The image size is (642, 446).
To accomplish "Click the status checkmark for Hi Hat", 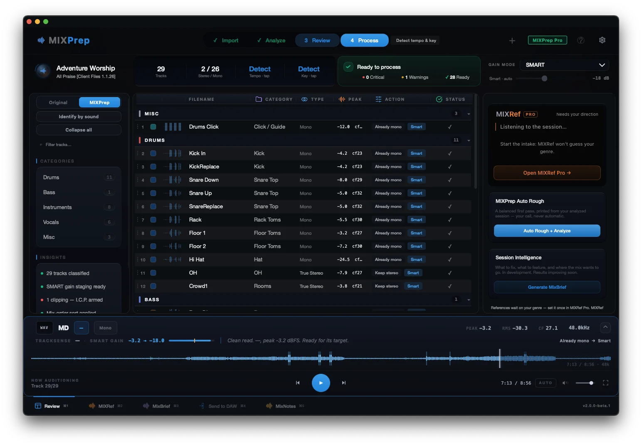I will coord(450,260).
